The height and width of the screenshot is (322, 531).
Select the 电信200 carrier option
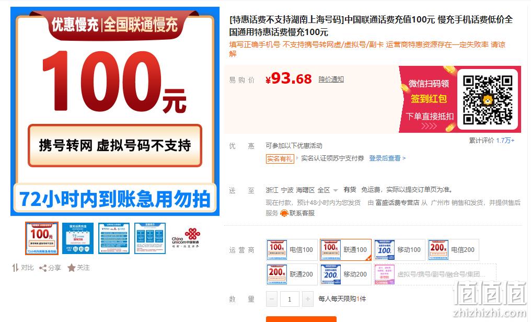click(x=454, y=250)
